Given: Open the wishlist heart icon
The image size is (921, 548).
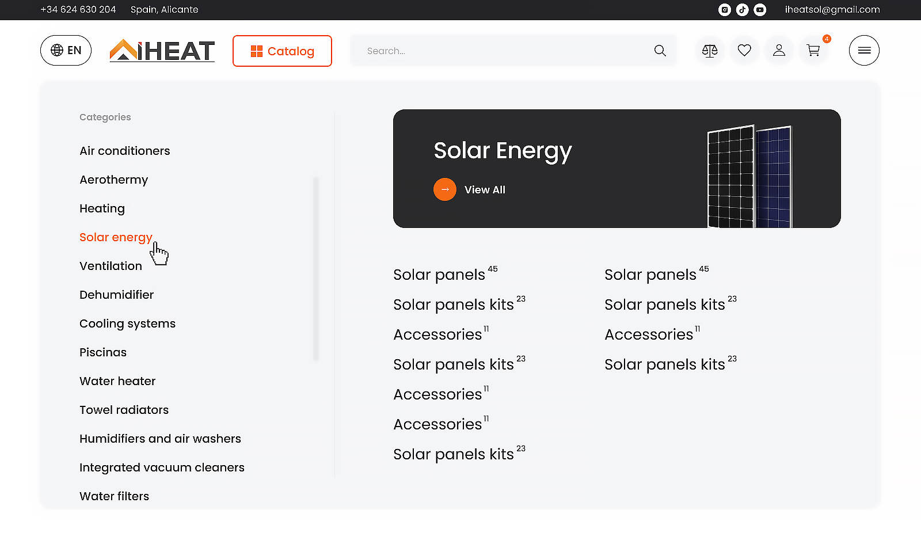Looking at the screenshot, I should click(744, 51).
